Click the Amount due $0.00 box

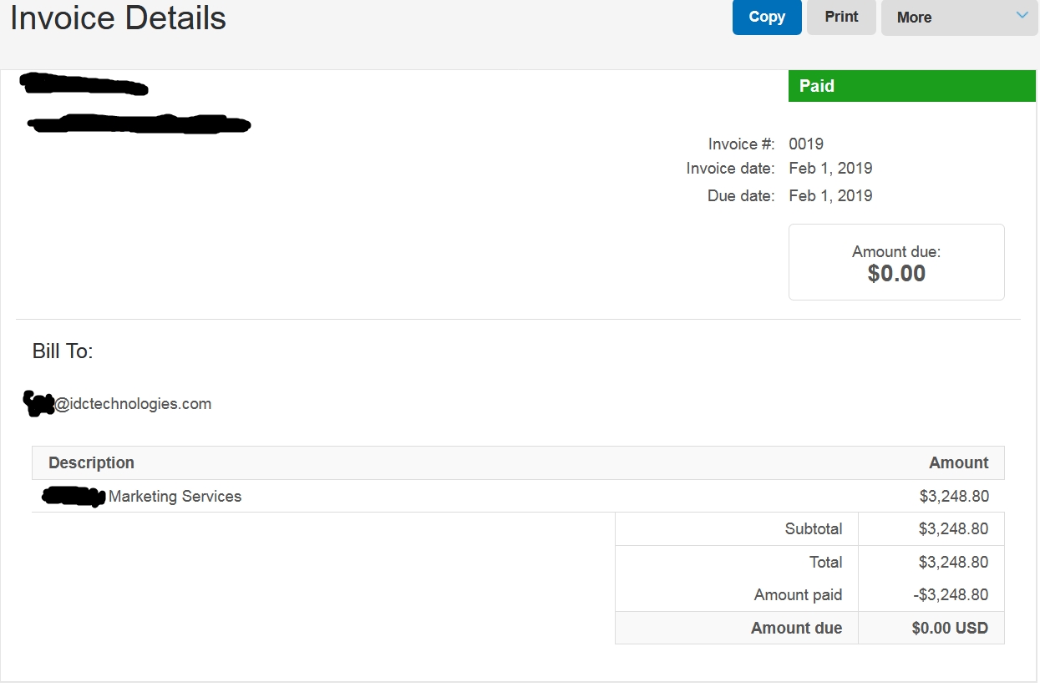pos(896,262)
